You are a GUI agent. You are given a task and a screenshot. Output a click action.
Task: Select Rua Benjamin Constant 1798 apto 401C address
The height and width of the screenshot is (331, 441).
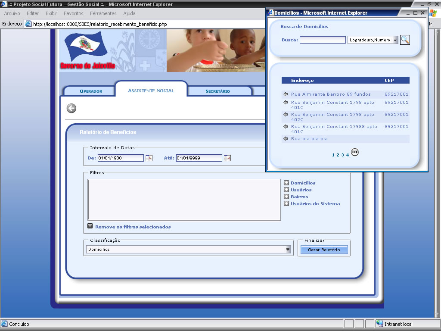333,105
